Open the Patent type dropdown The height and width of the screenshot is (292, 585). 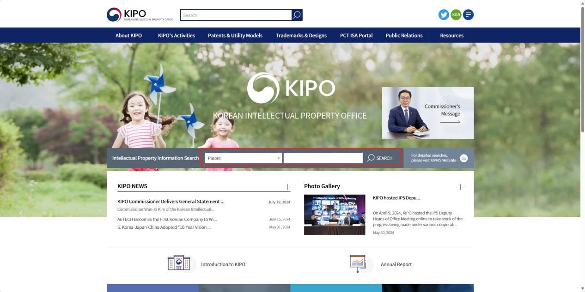243,158
